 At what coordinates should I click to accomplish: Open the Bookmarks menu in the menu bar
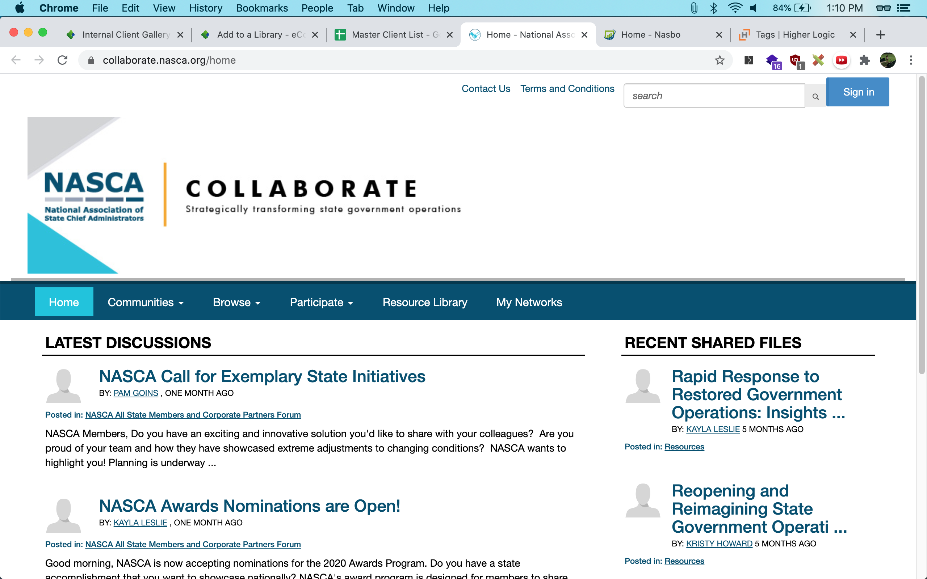[x=262, y=8]
